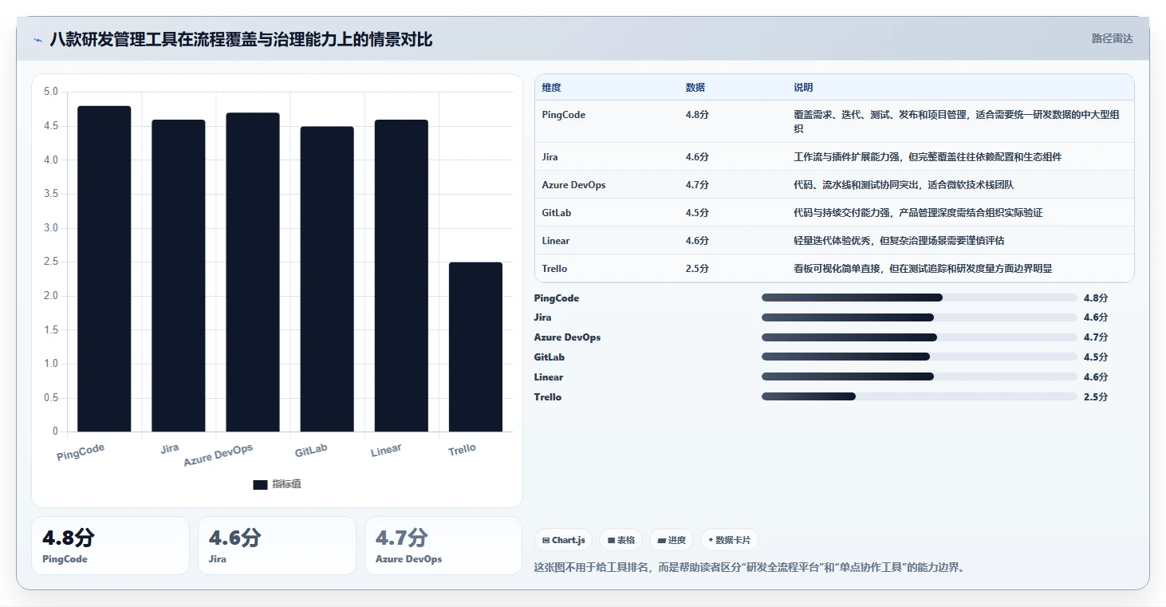Click the PingCode bar in the bar chart
1166x607 pixels.
pos(104,269)
